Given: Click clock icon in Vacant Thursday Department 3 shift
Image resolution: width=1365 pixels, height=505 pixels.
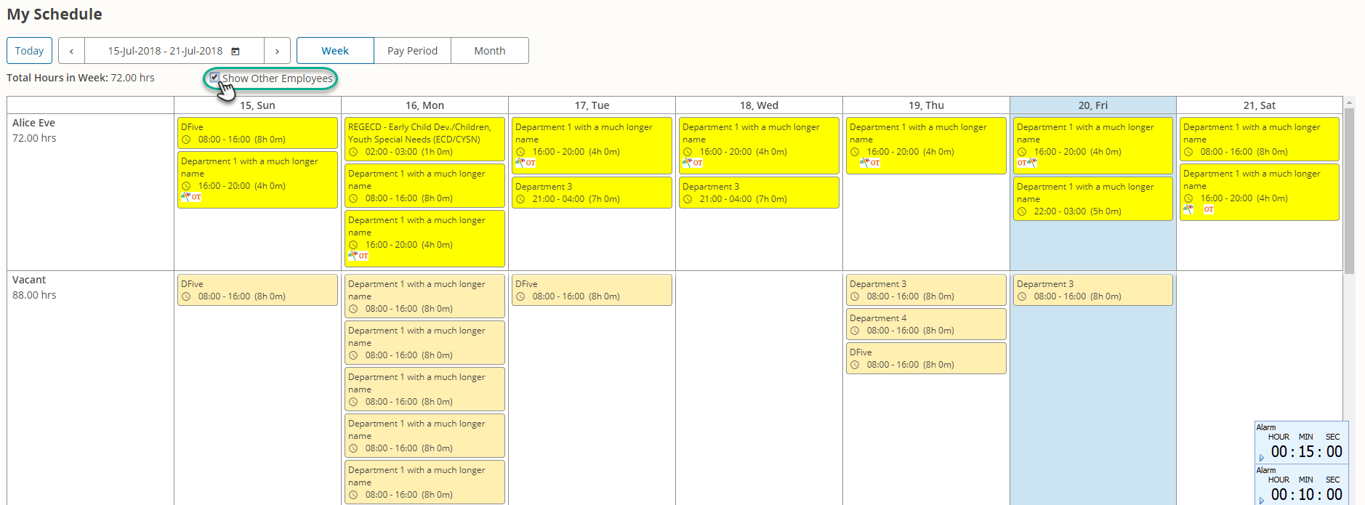Looking at the screenshot, I should coord(855,296).
